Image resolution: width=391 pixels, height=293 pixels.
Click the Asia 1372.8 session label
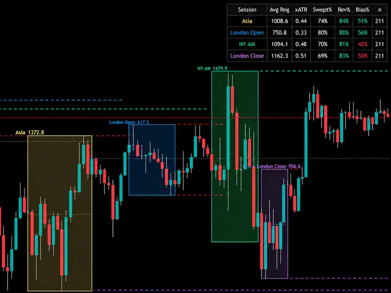click(x=30, y=132)
